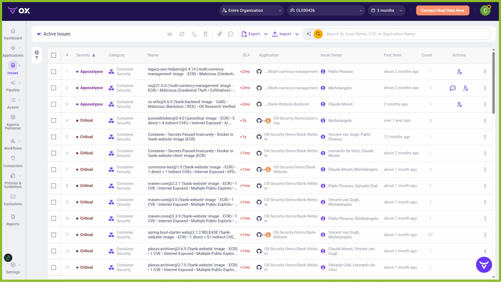
Task: Click assign-owner icon on Claude Monet row
Action: point(459,104)
